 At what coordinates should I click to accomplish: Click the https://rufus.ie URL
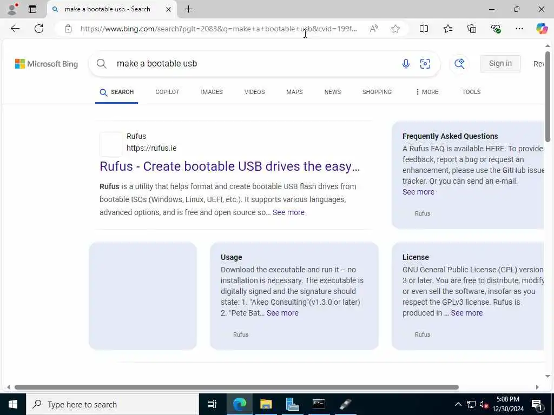point(151,148)
